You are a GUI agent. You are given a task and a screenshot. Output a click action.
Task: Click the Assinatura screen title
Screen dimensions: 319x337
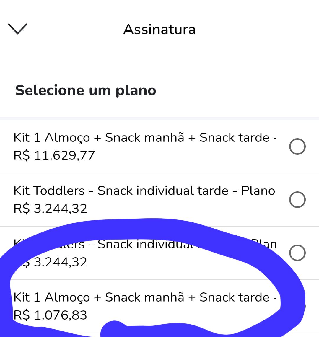pyautogui.click(x=159, y=30)
